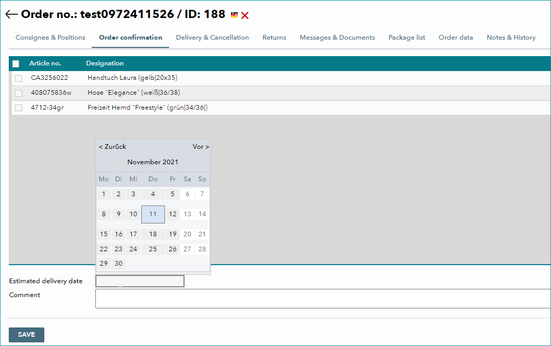Pick November 22 in the calendar
The width and height of the screenshot is (551, 346).
(x=104, y=249)
